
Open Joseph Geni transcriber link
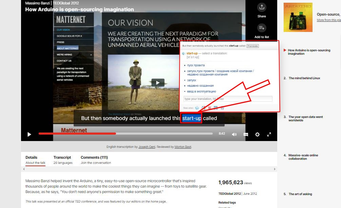[x=147, y=147]
